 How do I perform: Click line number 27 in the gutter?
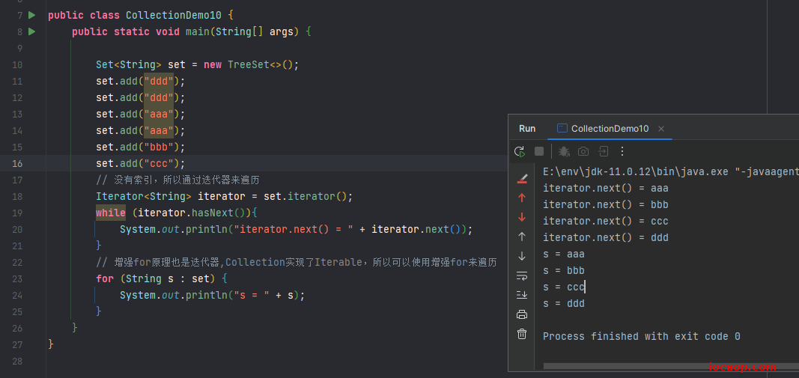17,344
